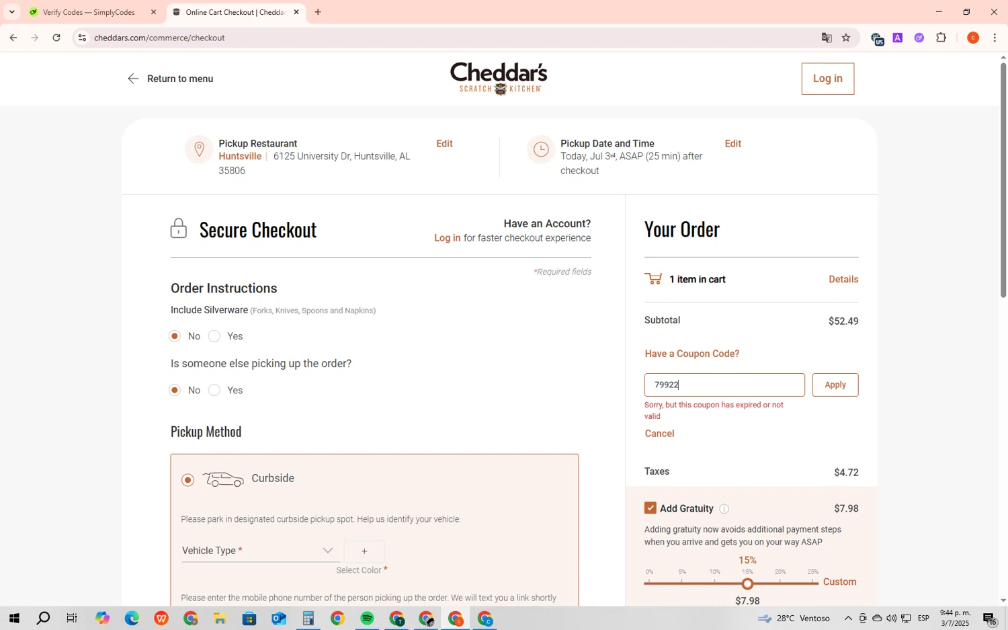The image size is (1008, 630).
Task: Show hidden system tray icons chevron
Action: [x=848, y=619]
